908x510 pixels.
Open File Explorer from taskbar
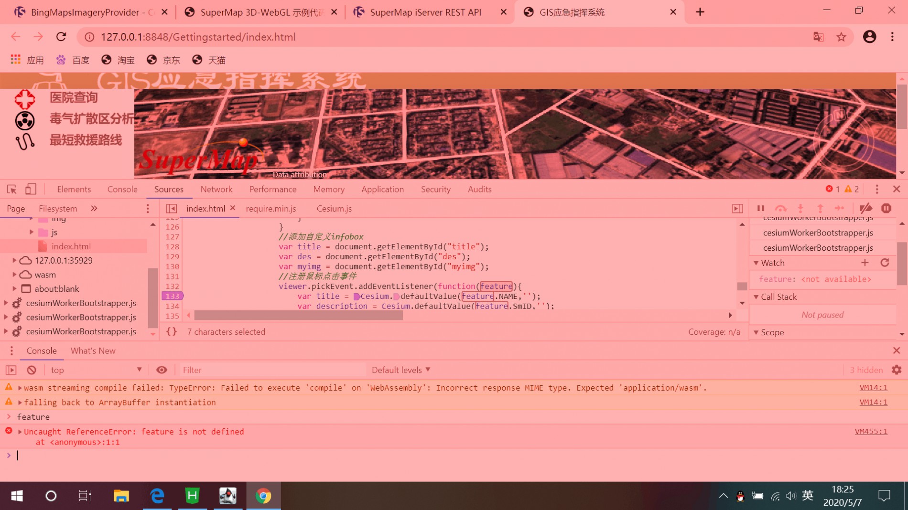tap(121, 496)
